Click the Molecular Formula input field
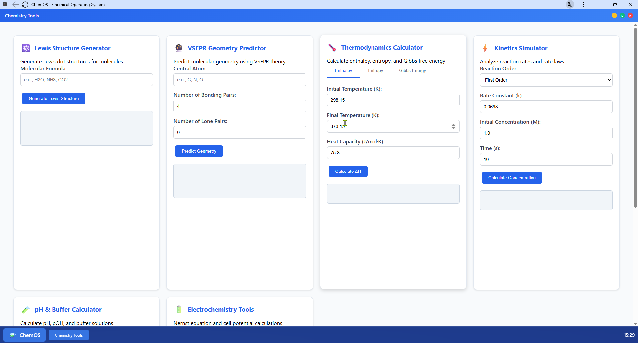 point(86,80)
